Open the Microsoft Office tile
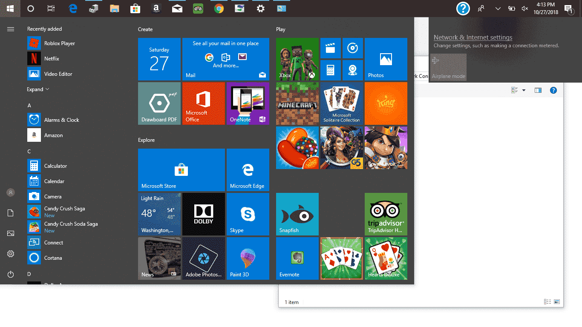The height and width of the screenshot is (327, 582). pos(204,103)
